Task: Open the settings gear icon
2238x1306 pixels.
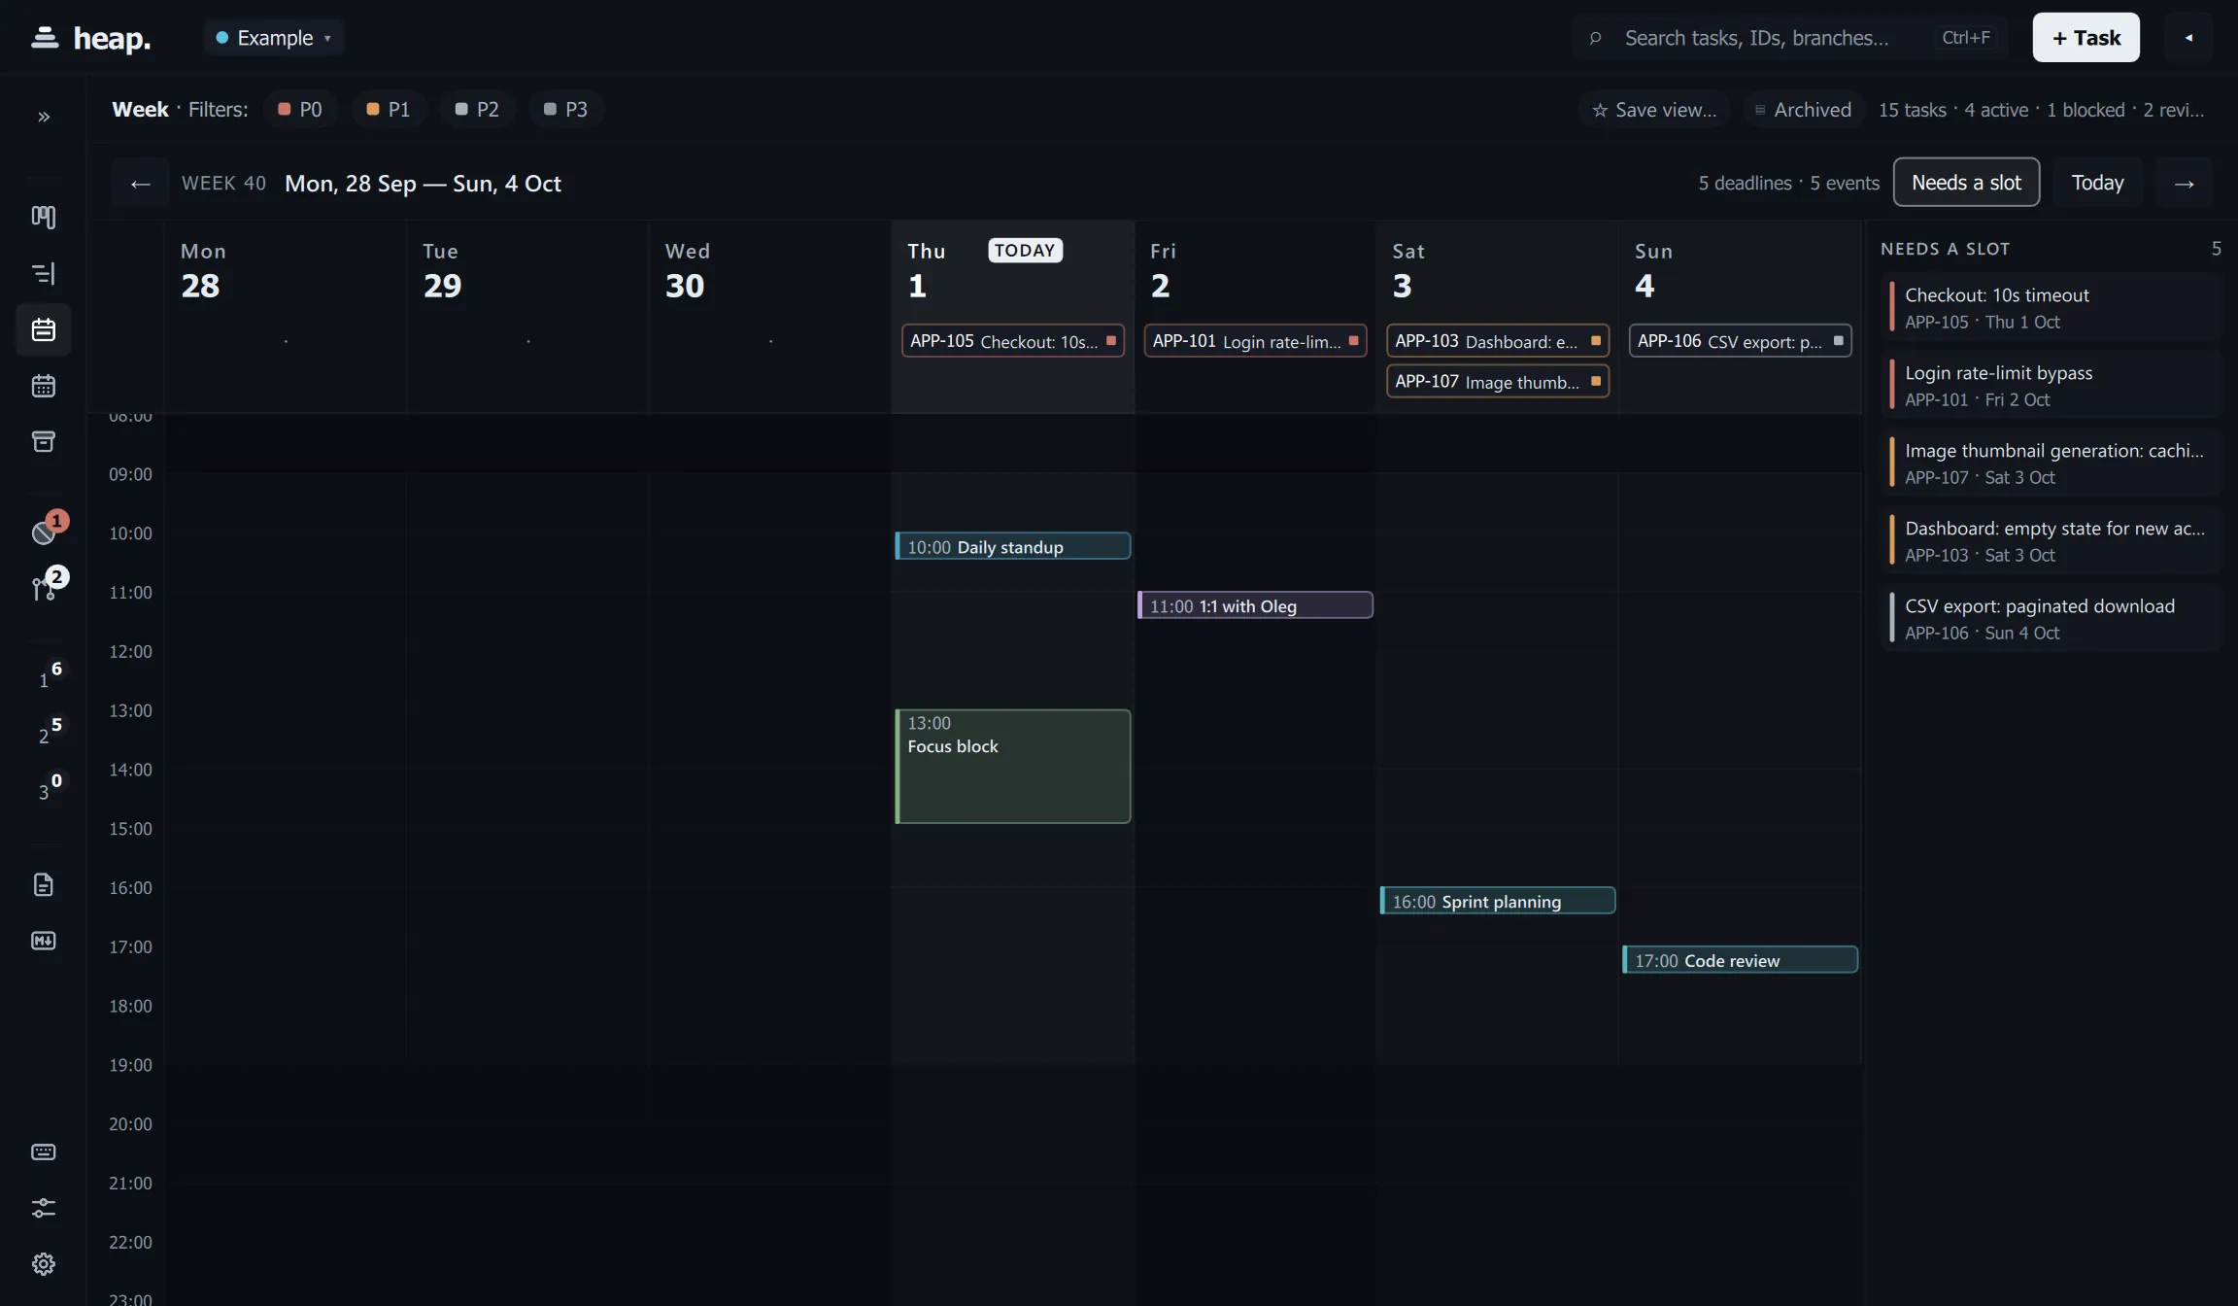Action: [44, 1263]
